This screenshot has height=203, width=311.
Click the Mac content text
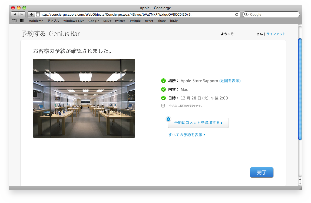point(184,89)
